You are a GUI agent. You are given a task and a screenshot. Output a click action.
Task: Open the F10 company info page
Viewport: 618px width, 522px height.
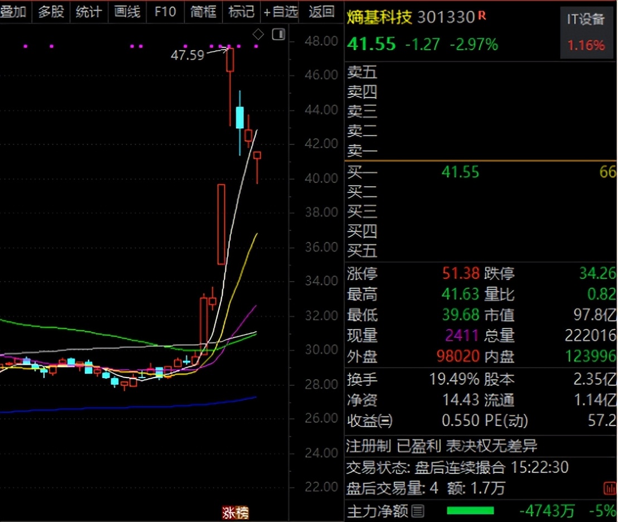(x=165, y=11)
